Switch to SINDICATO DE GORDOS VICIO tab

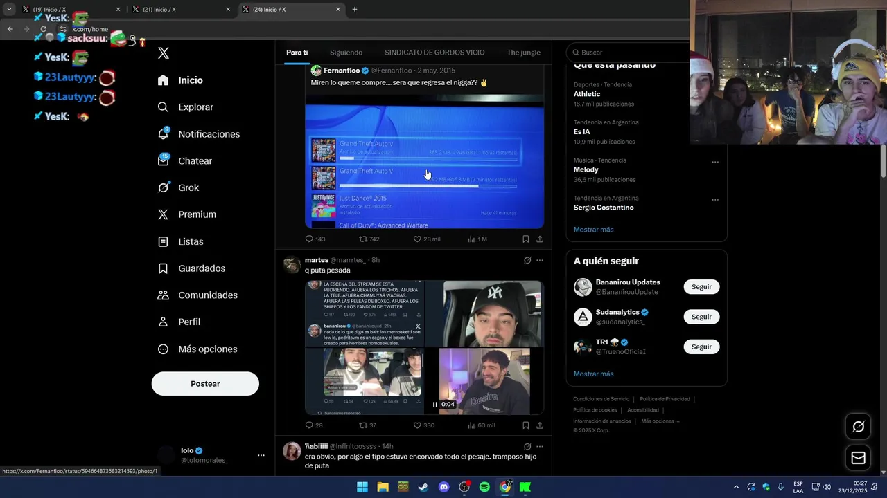(x=434, y=53)
